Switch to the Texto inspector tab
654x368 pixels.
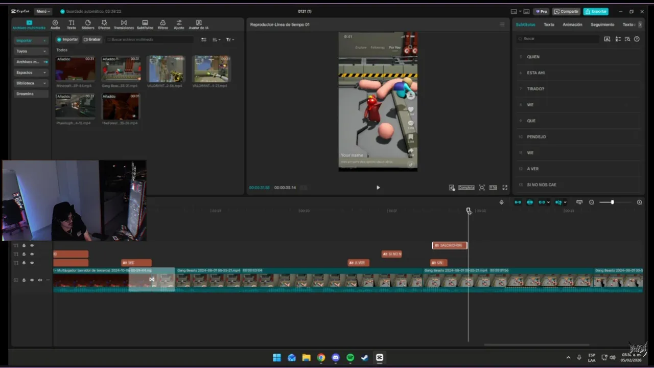(549, 25)
